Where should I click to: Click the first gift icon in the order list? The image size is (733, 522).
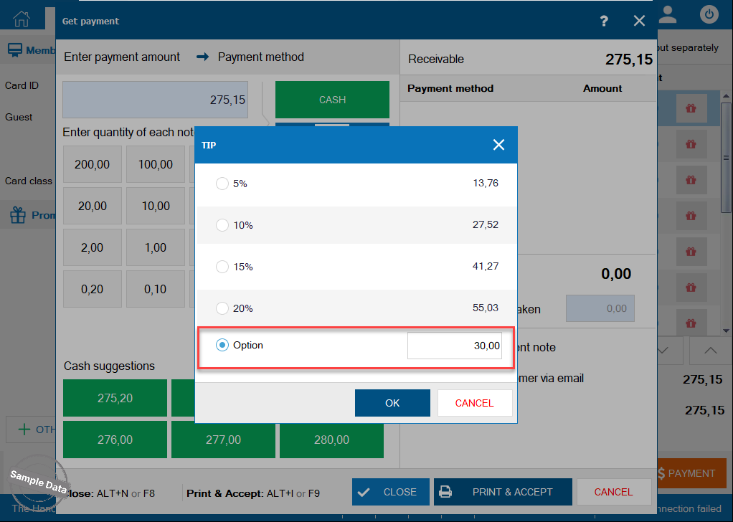(691, 108)
